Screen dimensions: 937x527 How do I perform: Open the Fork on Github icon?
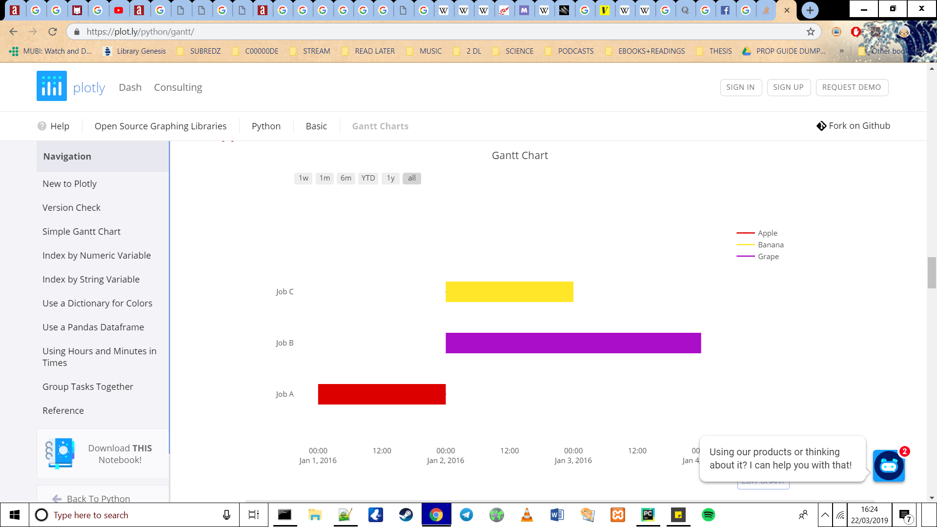point(821,125)
